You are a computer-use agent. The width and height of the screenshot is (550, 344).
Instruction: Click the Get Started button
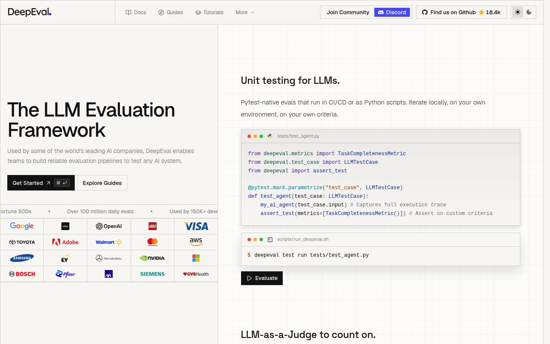coord(41,183)
